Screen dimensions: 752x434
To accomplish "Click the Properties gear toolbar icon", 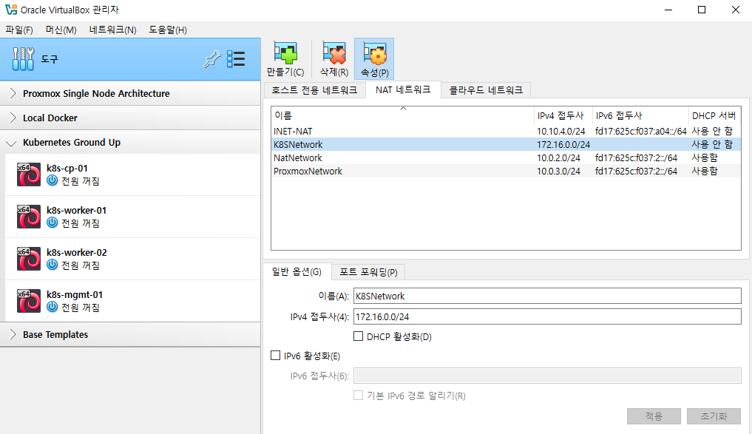I will click(375, 53).
